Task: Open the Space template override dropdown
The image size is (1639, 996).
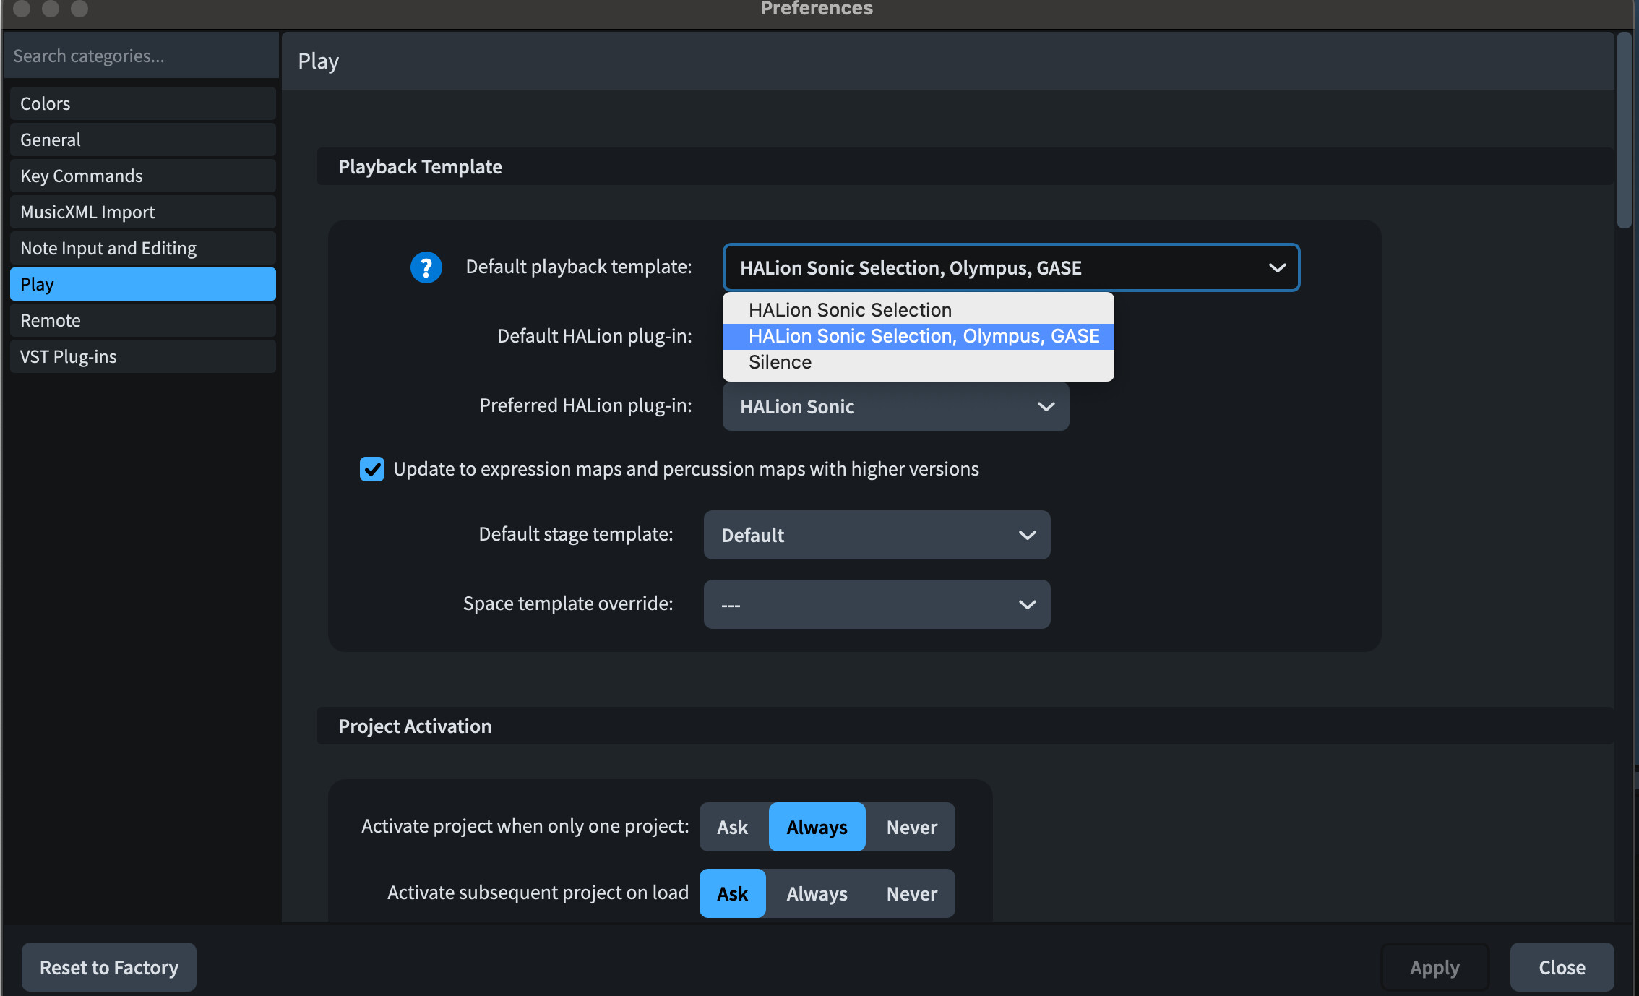Action: 877,604
